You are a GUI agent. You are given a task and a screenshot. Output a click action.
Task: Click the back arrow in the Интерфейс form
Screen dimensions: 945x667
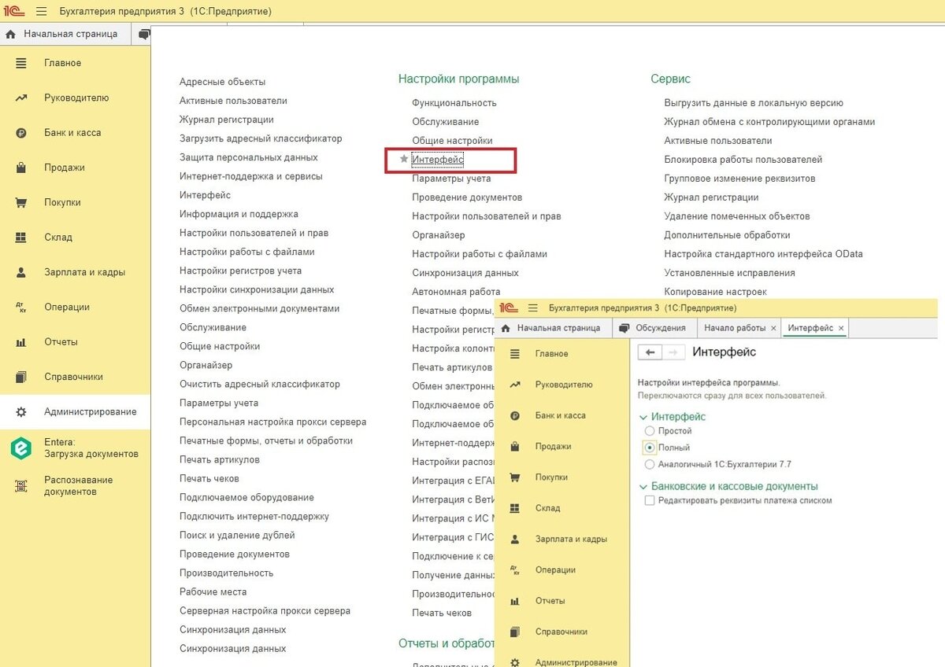click(650, 352)
